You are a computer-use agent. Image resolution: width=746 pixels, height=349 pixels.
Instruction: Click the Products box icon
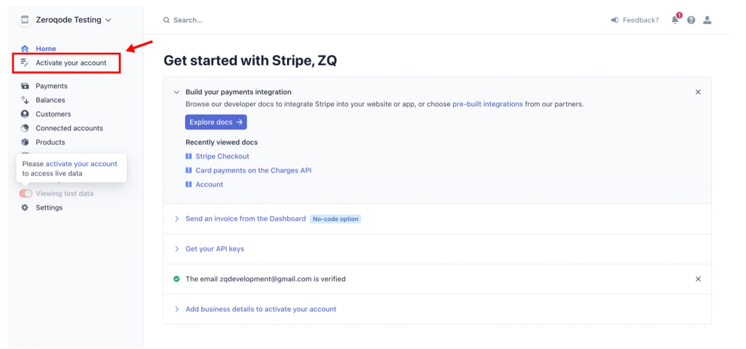tap(25, 142)
